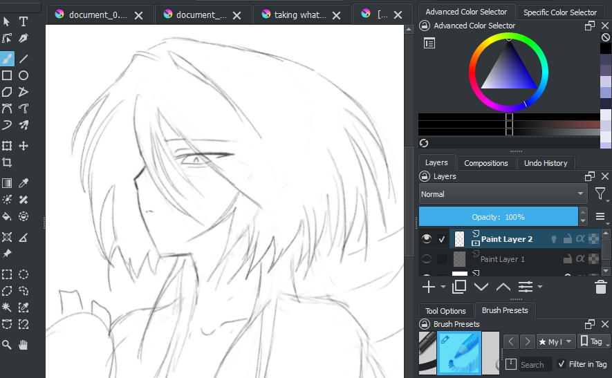
Task: Toggle alpha lock on Paint Layer 1
Action: (x=593, y=258)
